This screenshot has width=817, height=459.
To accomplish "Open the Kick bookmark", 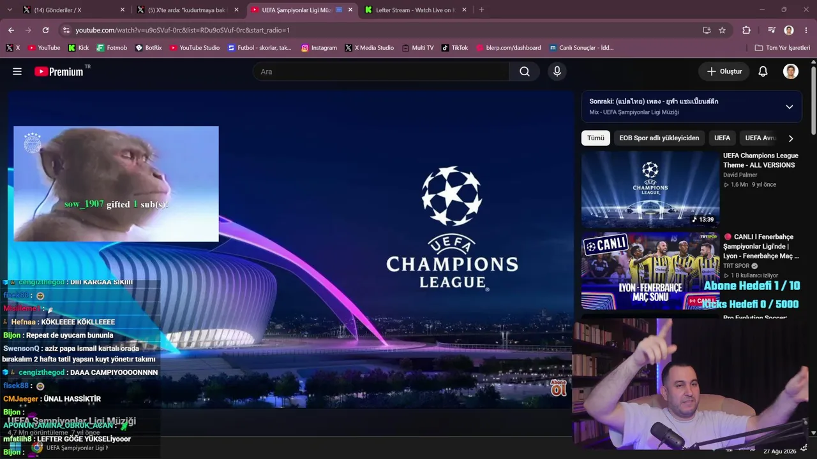I will click(x=79, y=48).
